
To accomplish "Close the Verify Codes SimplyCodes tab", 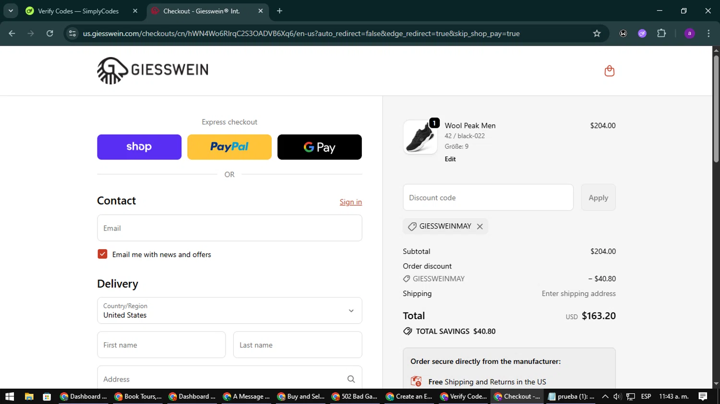I will click(x=135, y=11).
